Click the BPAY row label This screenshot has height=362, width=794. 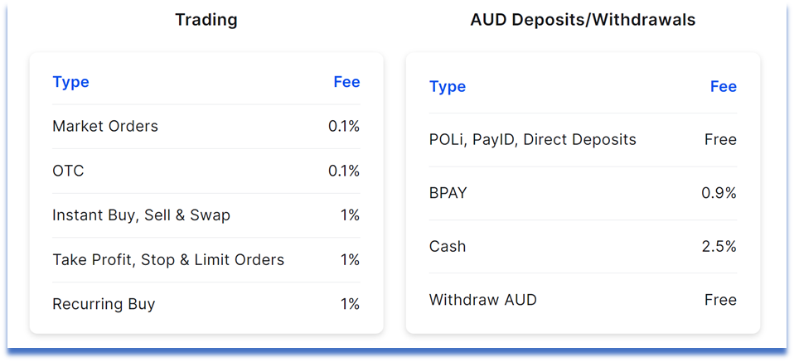coord(448,193)
